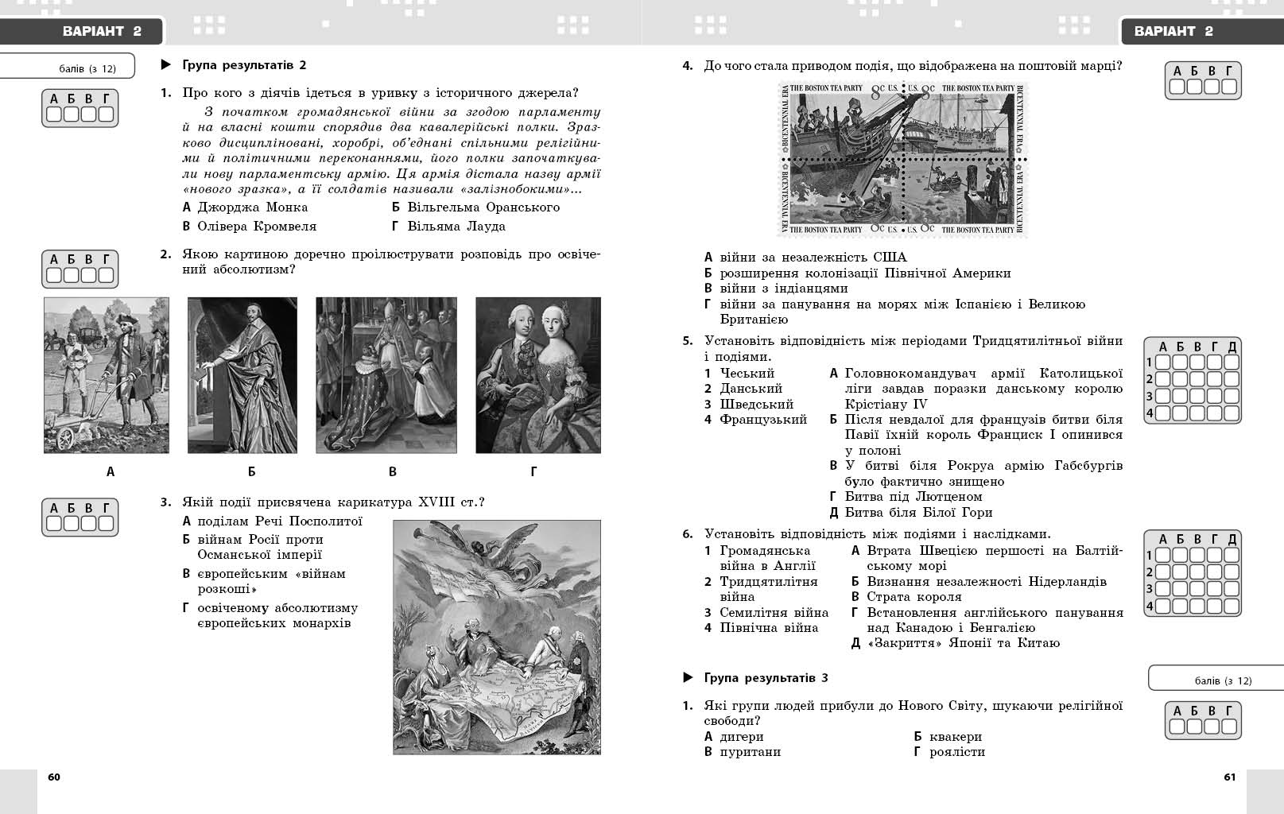Tick answer box В for question 1 about Cromwell
The image size is (1284, 814).
[89, 114]
